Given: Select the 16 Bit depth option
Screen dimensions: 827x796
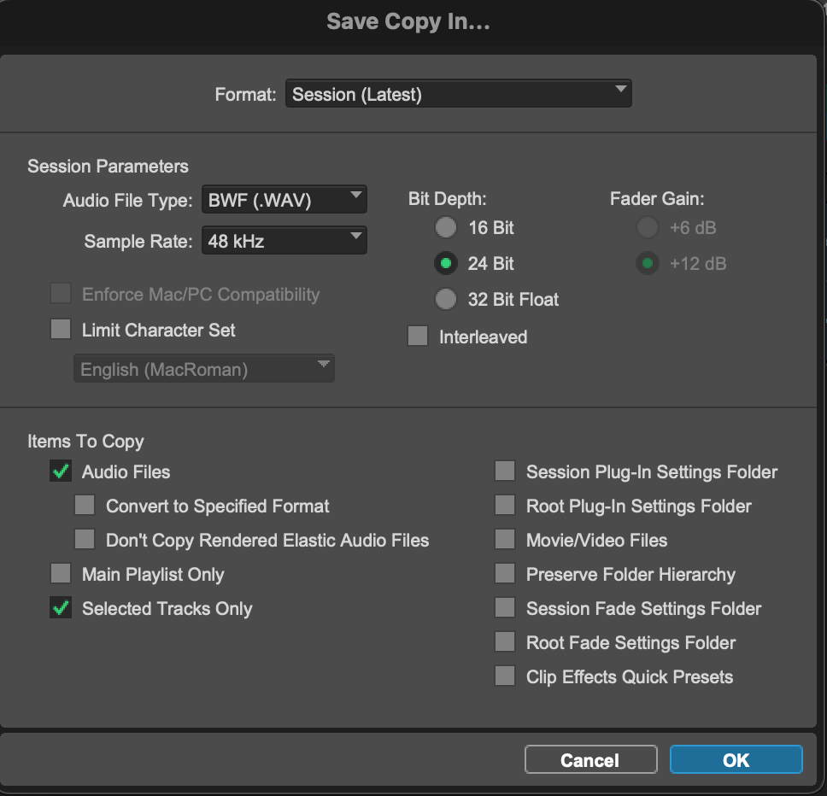Looking at the screenshot, I should [446, 228].
